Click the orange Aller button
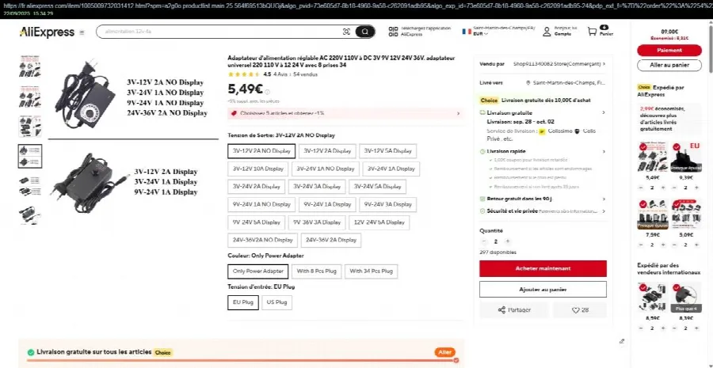Image resolution: width=713 pixels, height=368 pixels. [x=444, y=352]
